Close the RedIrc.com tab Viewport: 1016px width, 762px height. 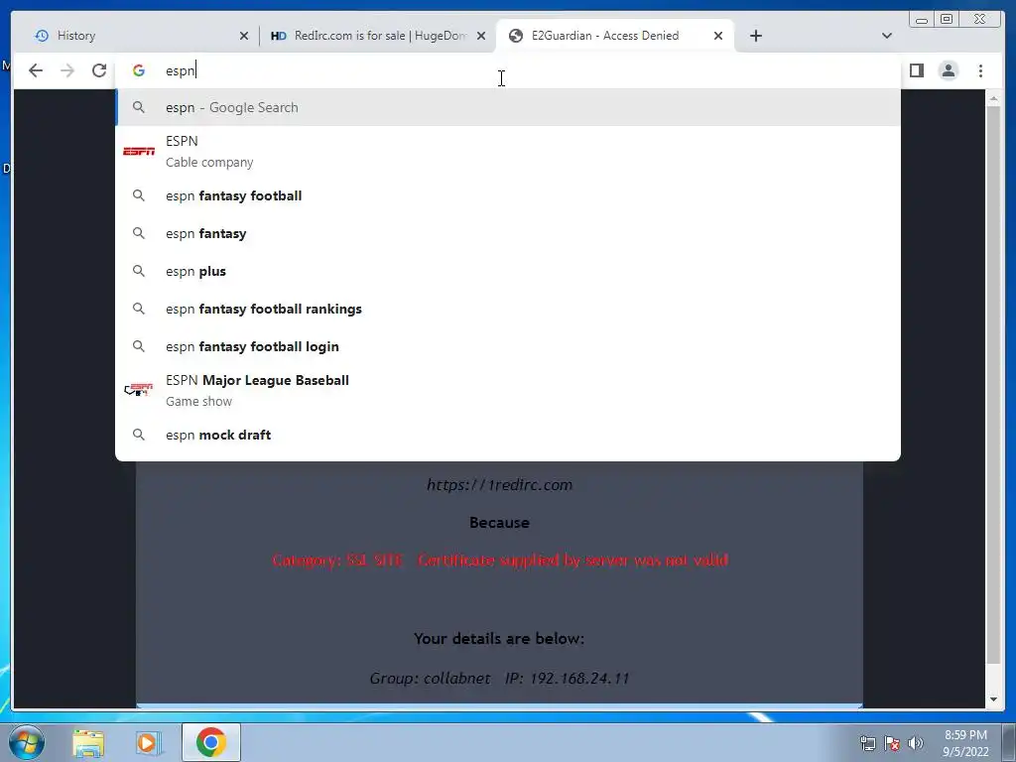coord(481,36)
